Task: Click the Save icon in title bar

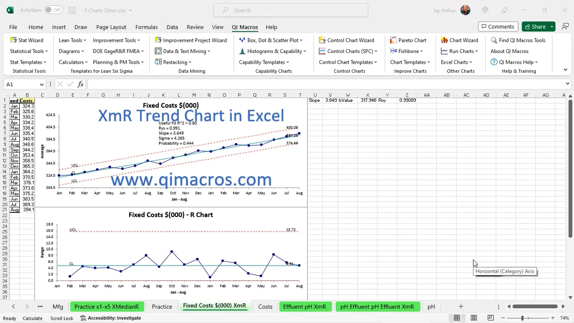Action: tap(72, 10)
